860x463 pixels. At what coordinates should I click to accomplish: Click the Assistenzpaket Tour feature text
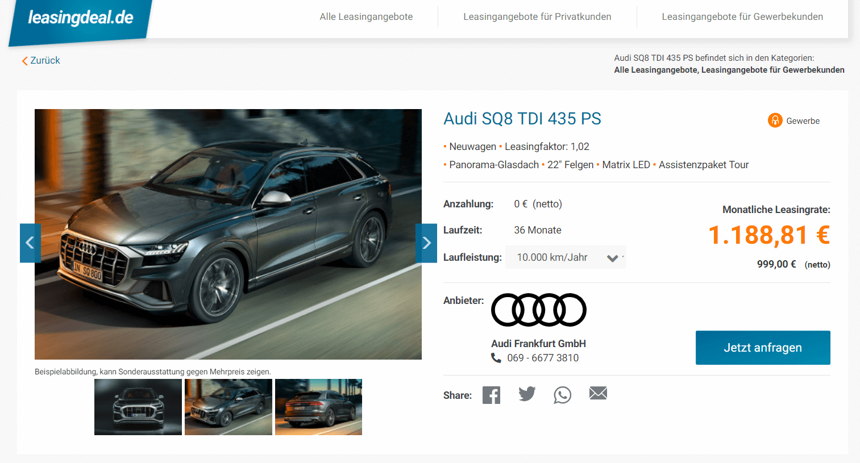pos(704,165)
